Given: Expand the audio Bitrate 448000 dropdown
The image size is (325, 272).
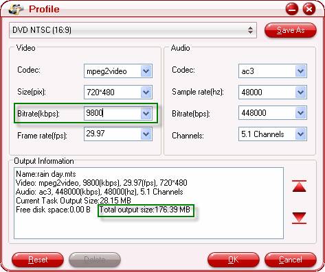Looking at the screenshot, I should 301,113.
